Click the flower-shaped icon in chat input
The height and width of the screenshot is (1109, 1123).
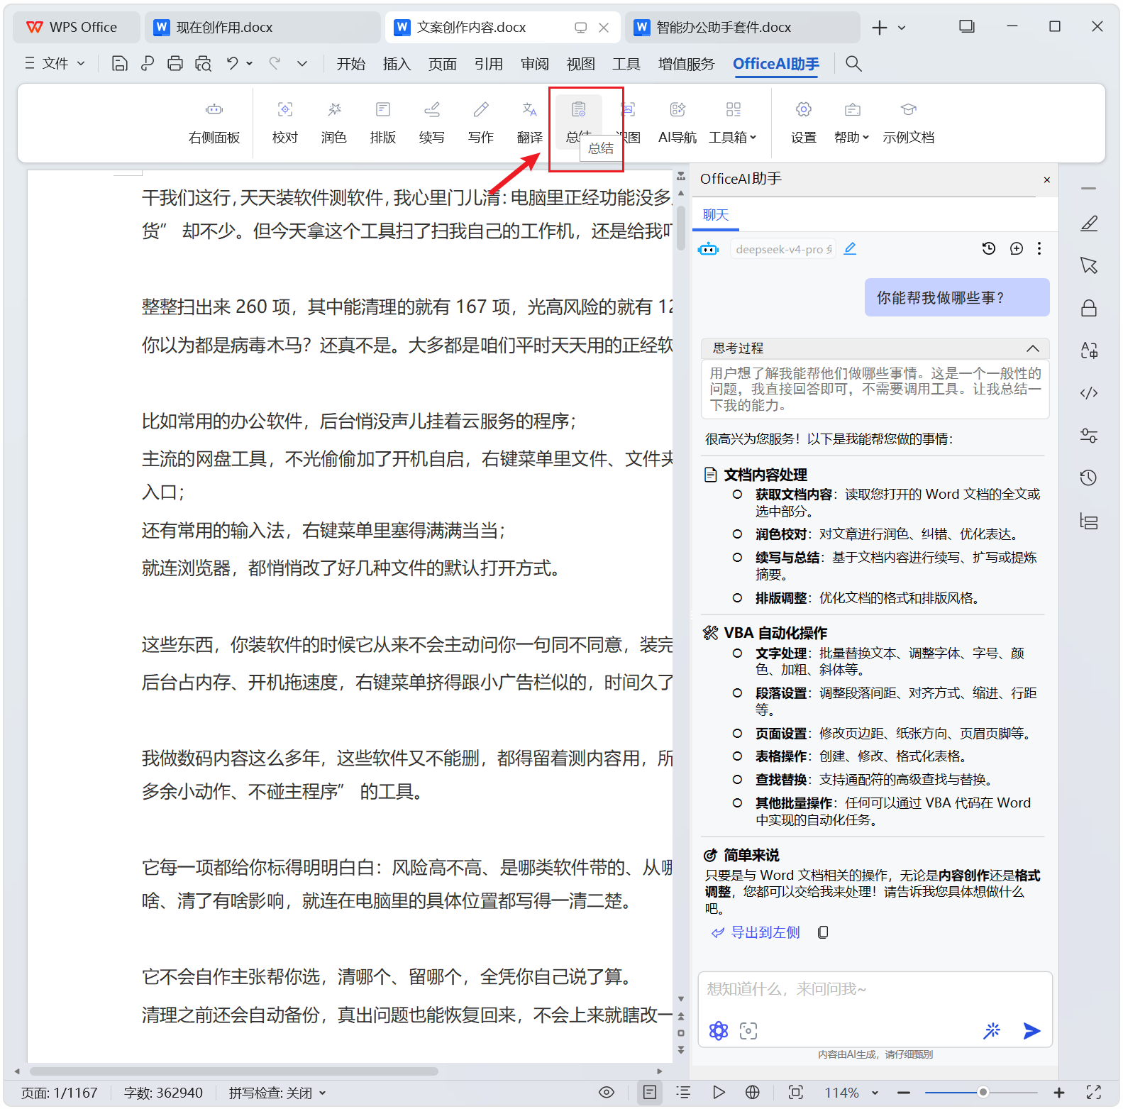point(719,1030)
